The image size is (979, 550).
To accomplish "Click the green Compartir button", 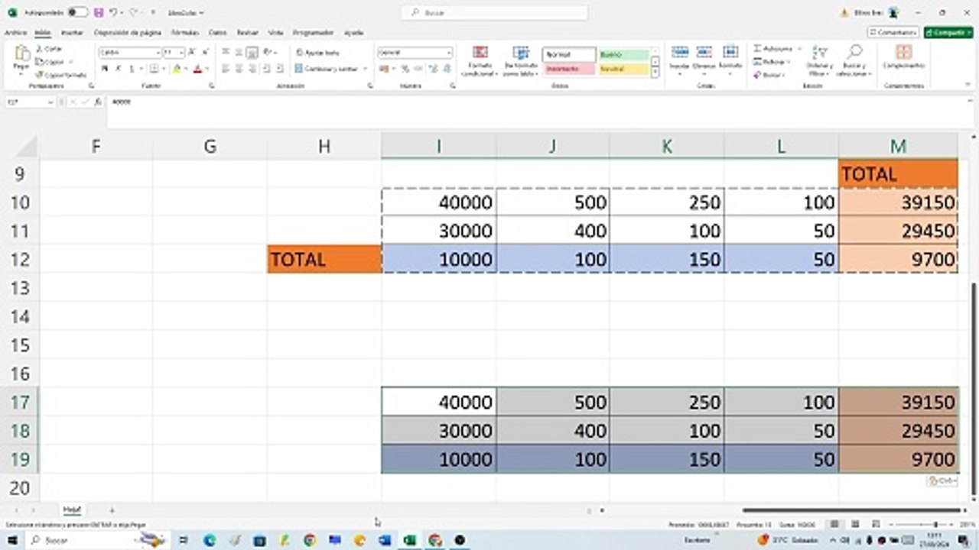I will point(948,33).
